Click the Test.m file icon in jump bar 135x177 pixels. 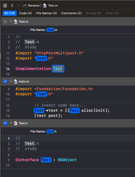(45, 5)
